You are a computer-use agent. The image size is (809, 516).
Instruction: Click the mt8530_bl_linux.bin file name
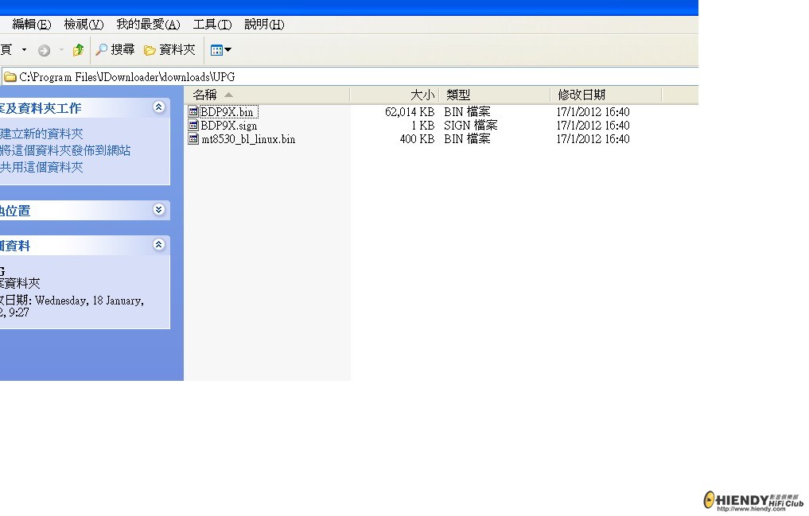(248, 139)
